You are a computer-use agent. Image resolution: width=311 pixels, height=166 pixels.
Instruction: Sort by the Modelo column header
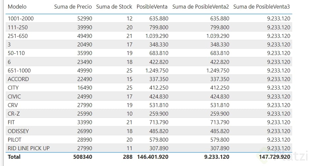pos(17,7)
